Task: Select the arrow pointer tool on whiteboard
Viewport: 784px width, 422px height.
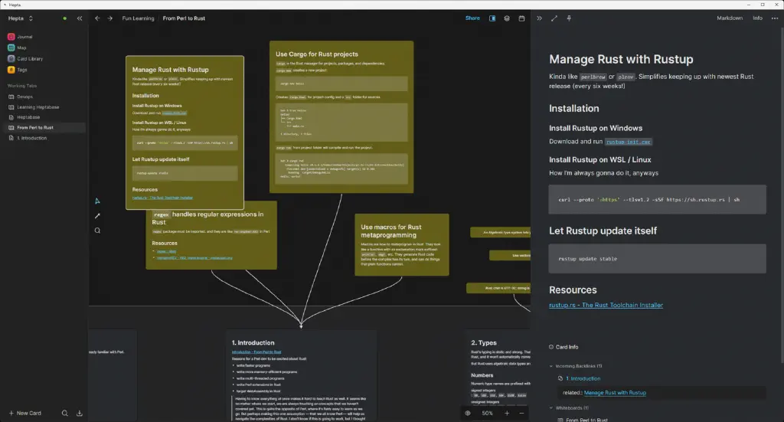Action: click(97, 201)
